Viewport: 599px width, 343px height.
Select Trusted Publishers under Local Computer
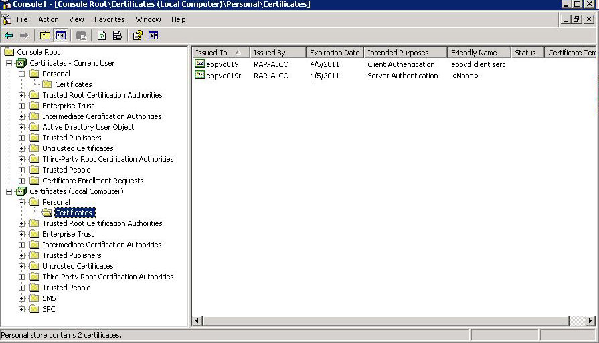pyautogui.click(x=72, y=255)
